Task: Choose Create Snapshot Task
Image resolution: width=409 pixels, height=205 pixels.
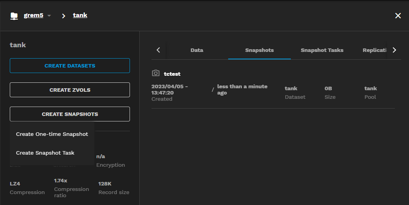Action: tap(45, 153)
